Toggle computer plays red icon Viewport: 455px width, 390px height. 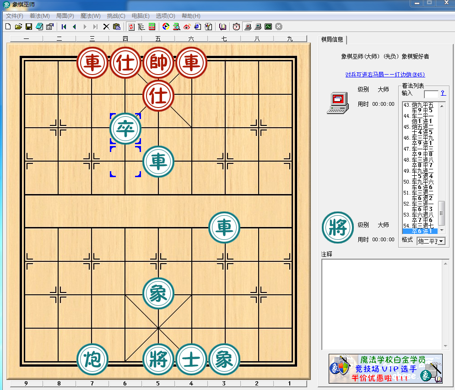pos(248,27)
